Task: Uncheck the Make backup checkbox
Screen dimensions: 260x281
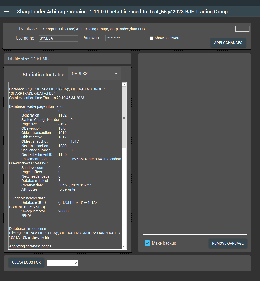Action: click(147, 243)
